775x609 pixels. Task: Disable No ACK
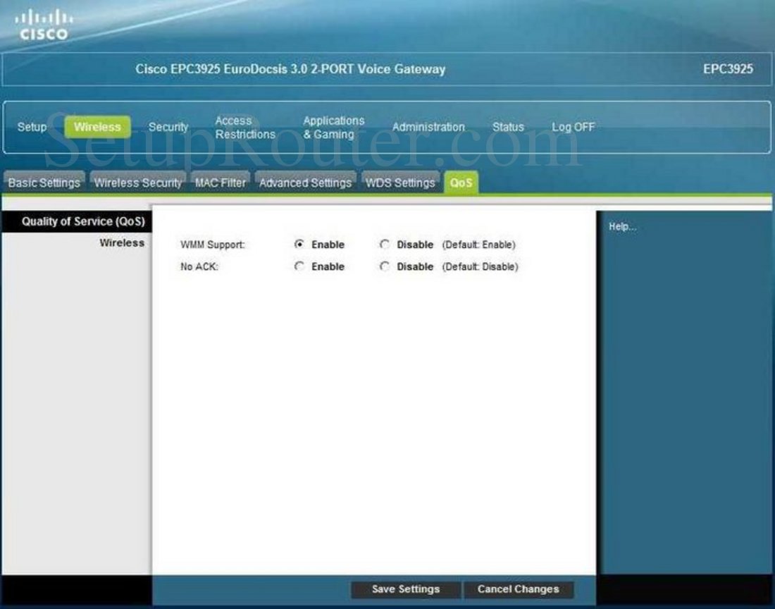(385, 266)
